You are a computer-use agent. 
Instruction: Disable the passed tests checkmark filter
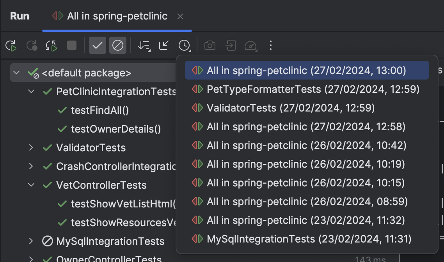tap(97, 45)
